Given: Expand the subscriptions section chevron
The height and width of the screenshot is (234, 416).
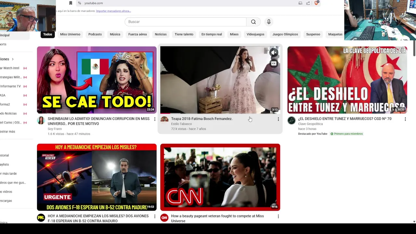Looking at the screenshot, I should pos(13,59).
